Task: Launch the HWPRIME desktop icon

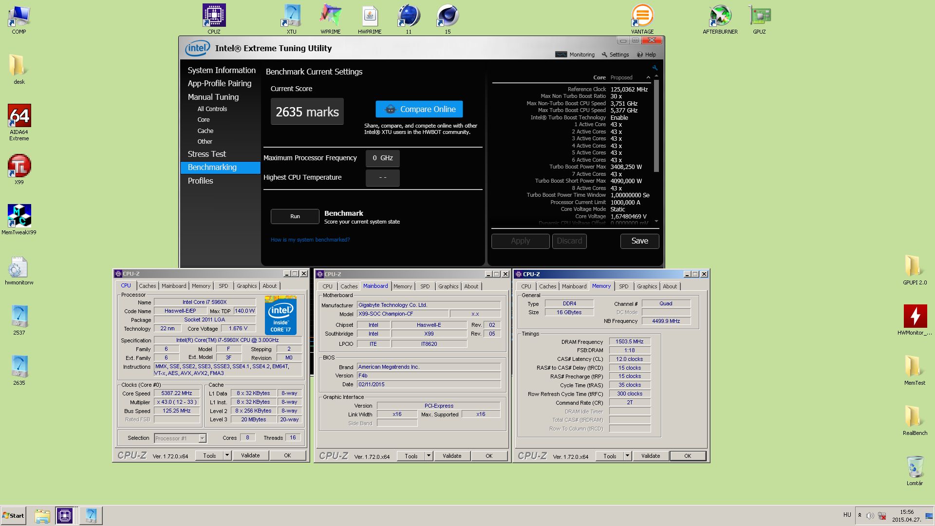Action: coord(370,19)
